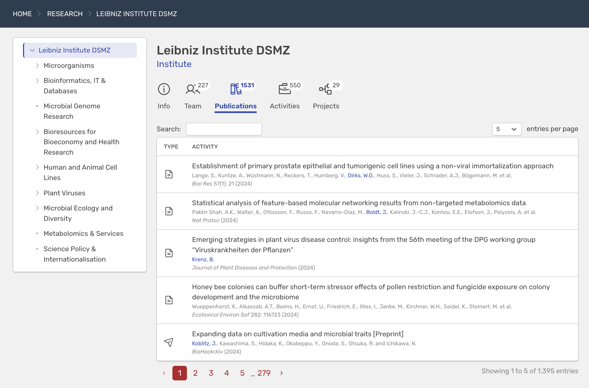Click LEIBNIZ INSTITUTE DSMZ breadcrumb
Image resolution: width=589 pixels, height=388 pixels.
(x=137, y=14)
